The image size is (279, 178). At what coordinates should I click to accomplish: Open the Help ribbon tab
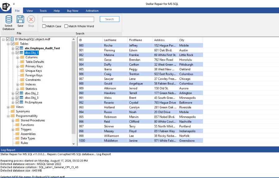(57, 11)
